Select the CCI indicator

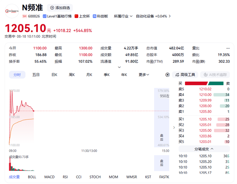coord(79,177)
